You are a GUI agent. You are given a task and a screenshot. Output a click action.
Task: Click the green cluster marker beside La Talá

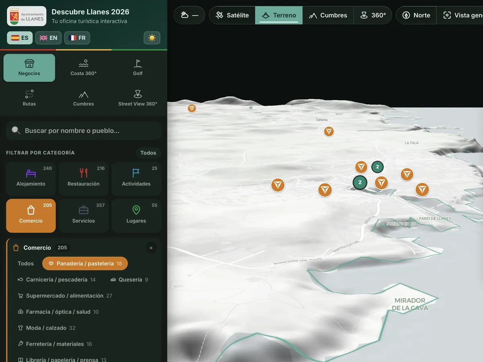pyautogui.click(x=378, y=167)
